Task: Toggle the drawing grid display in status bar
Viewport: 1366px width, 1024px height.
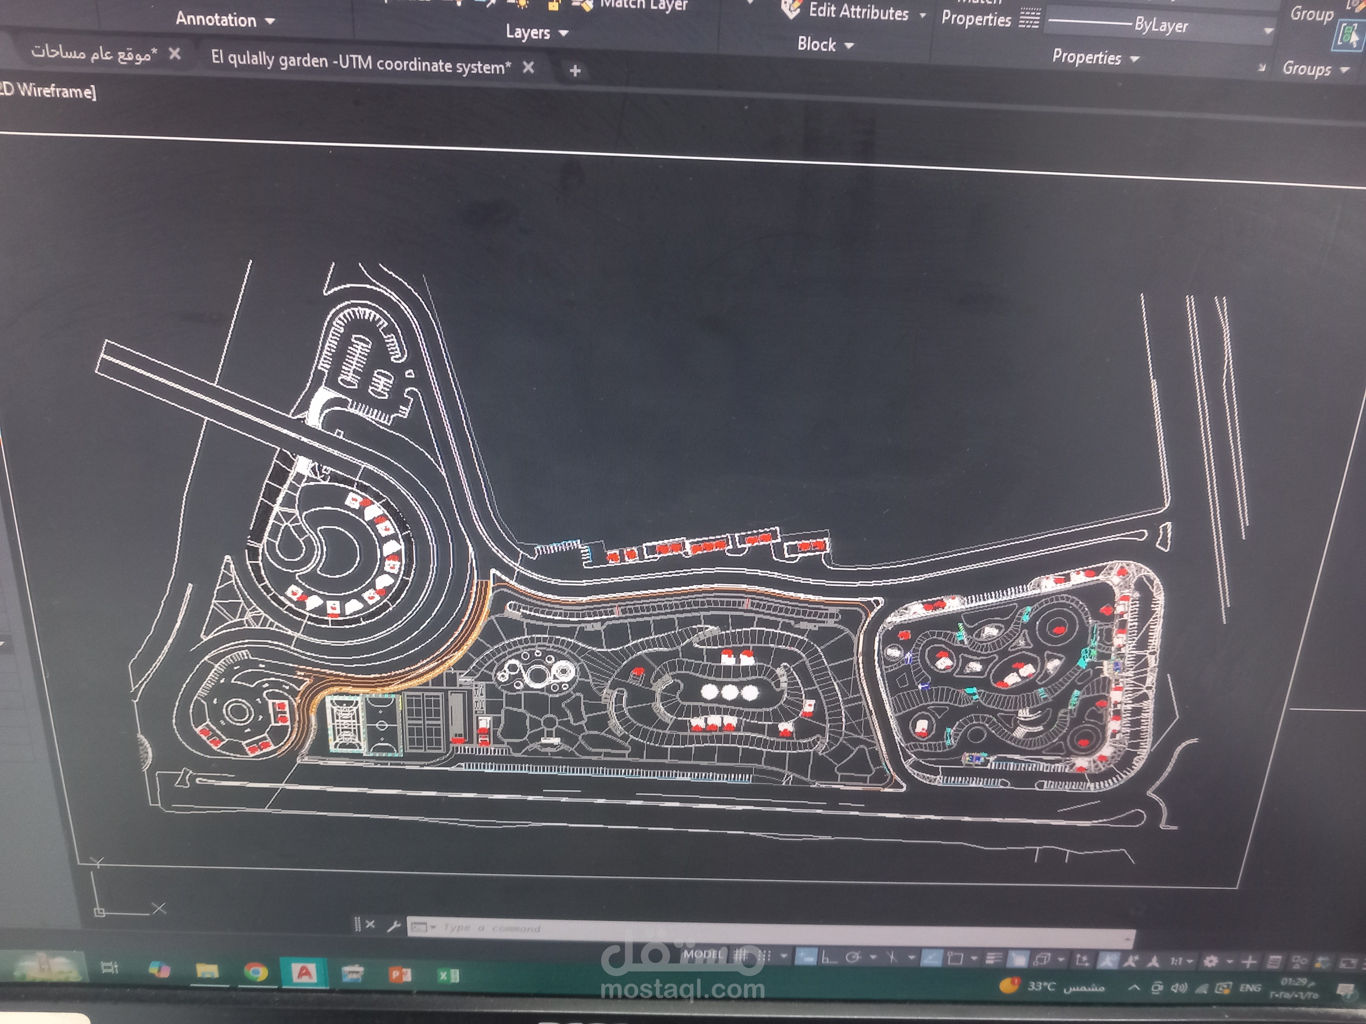Action: (x=741, y=955)
